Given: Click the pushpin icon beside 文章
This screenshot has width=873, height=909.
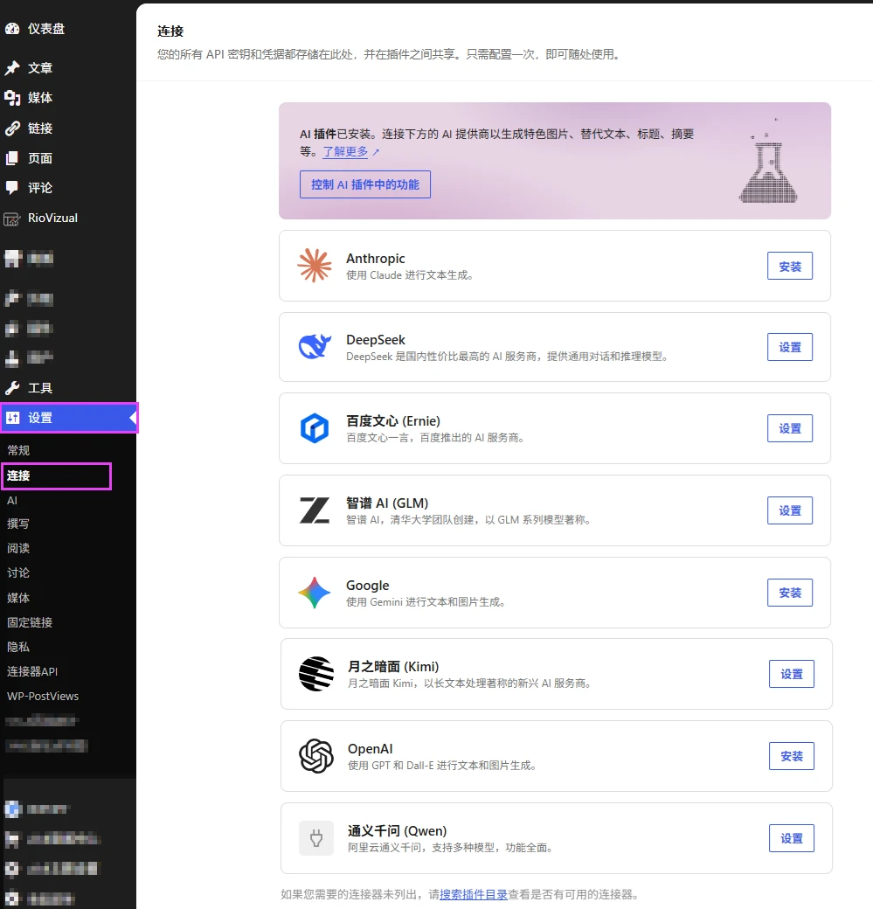Looking at the screenshot, I should tap(12, 68).
